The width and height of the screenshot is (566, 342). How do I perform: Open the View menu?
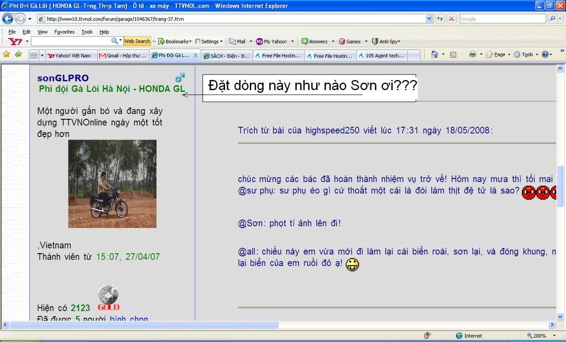pos(43,31)
